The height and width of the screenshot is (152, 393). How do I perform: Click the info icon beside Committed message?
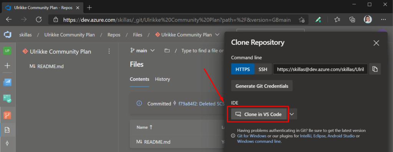coord(139,103)
